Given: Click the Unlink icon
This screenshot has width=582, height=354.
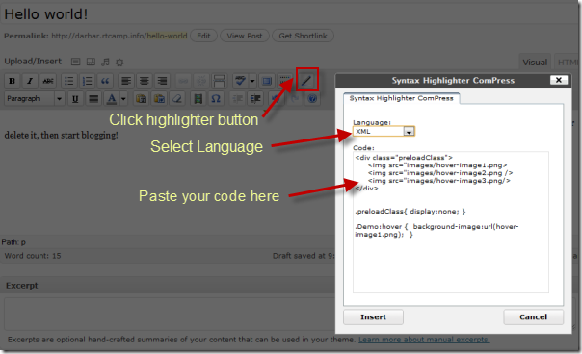Looking at the screenshot, I should 201,81.
